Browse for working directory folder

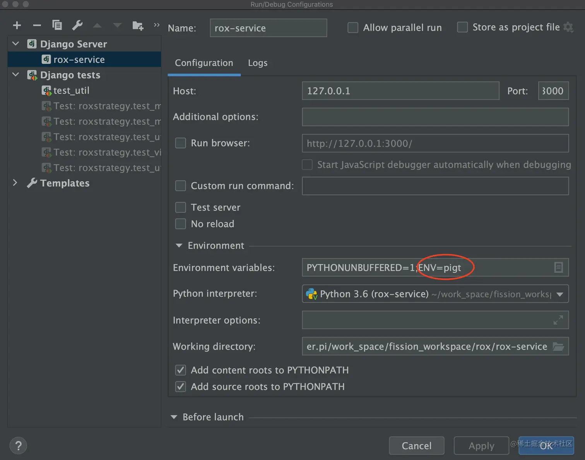[x=558, y=346]
